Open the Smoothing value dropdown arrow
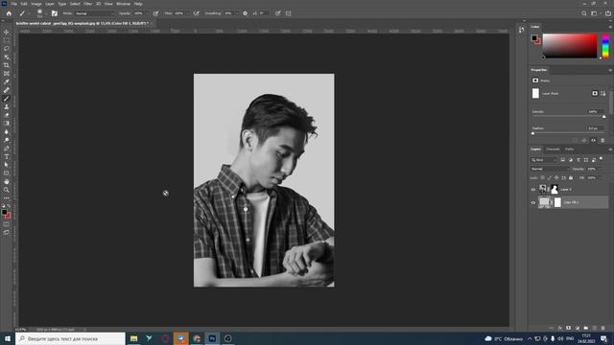This screenshot has height=345, width=614. (x=237, y=13)
